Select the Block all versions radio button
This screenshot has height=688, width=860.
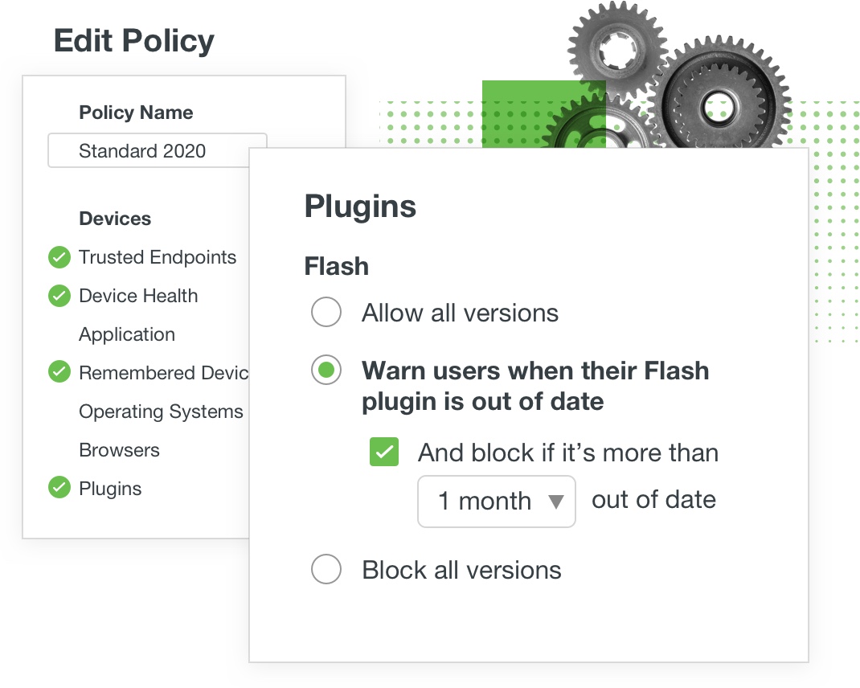click(x=326, y=570)
